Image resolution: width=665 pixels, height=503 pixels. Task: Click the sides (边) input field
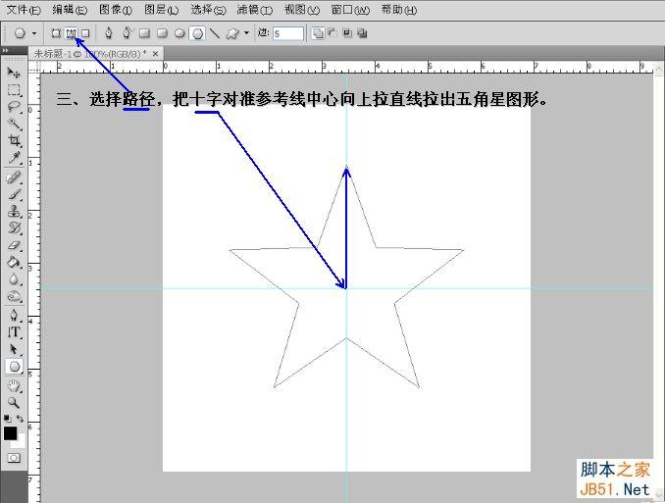click(288, 33)
